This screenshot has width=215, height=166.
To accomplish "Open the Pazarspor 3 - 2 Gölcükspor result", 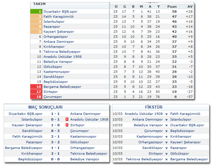I will point(56,142).
